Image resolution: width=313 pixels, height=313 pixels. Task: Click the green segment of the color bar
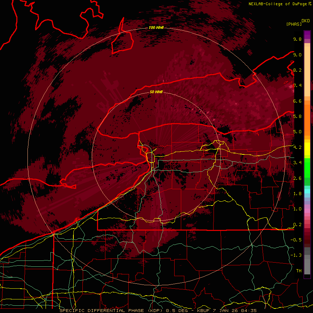pos(307,168)
